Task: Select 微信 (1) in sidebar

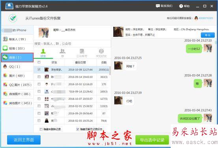Action: [x=17, y=57]
